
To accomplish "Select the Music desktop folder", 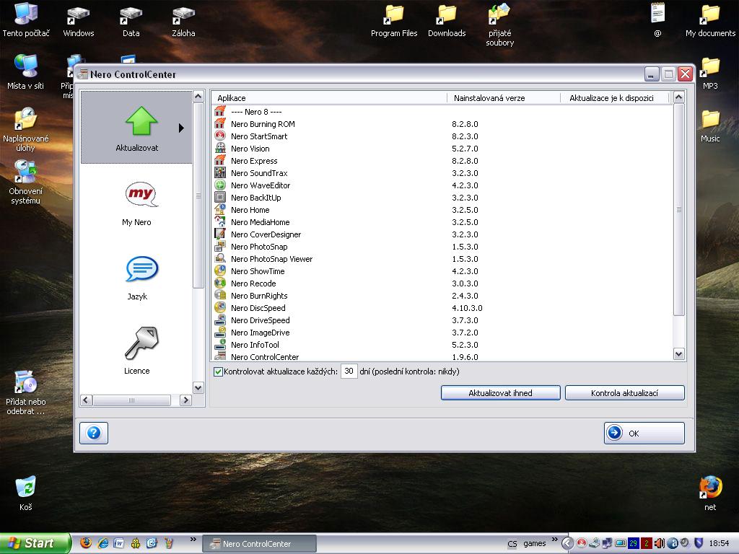I will click(710, 126).
